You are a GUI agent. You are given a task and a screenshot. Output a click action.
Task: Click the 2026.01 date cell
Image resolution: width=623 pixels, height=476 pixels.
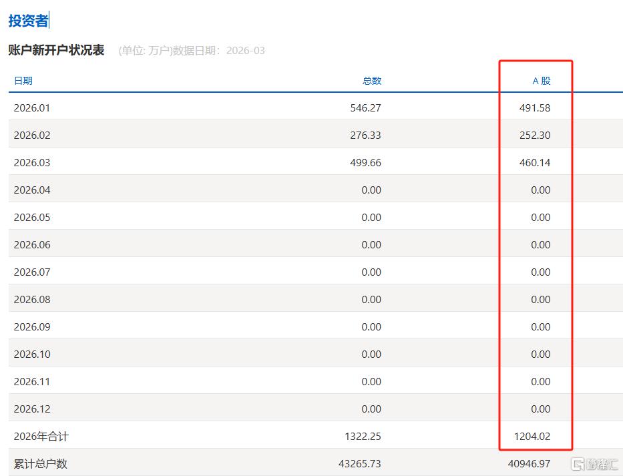pyautogui.click(x=31, y=107)
